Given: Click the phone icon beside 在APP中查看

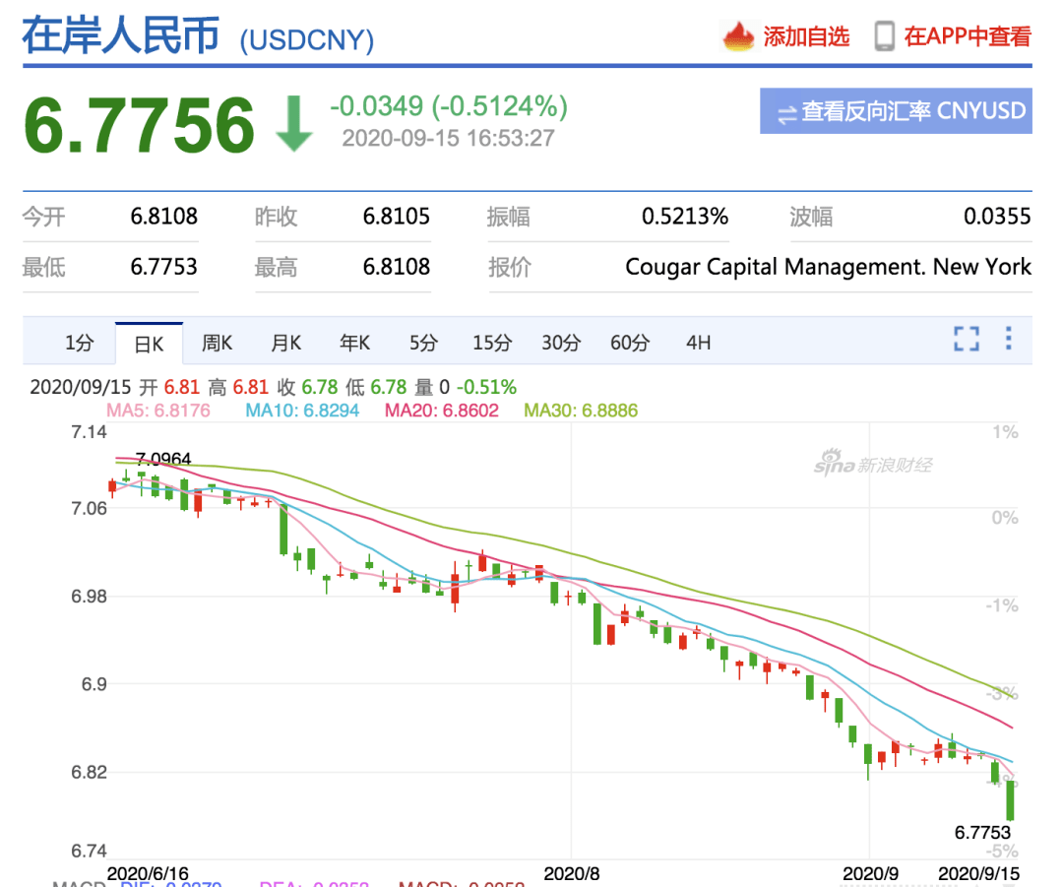Looking at the screenshot, I should pyautogui.click(x=884, y=36).
